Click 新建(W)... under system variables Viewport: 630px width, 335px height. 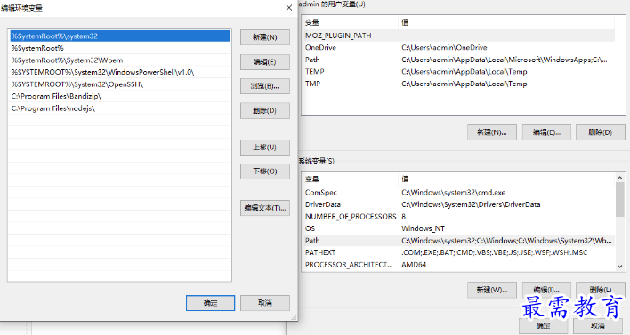492,290
